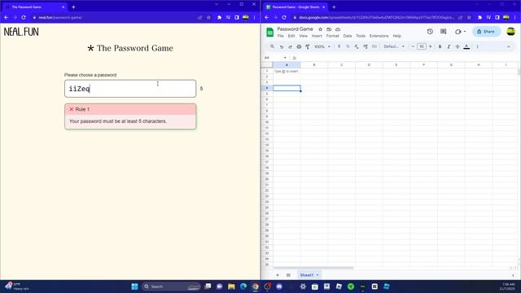Open the Name box dropdown showing A4
The height and width of the screenshot is (293, 521).
(285, 58)
